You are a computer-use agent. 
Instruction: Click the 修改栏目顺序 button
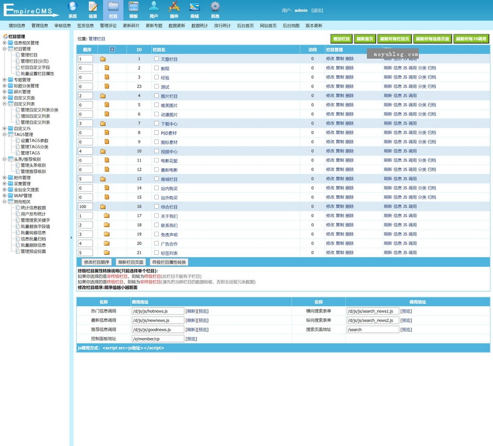(97, 262)
